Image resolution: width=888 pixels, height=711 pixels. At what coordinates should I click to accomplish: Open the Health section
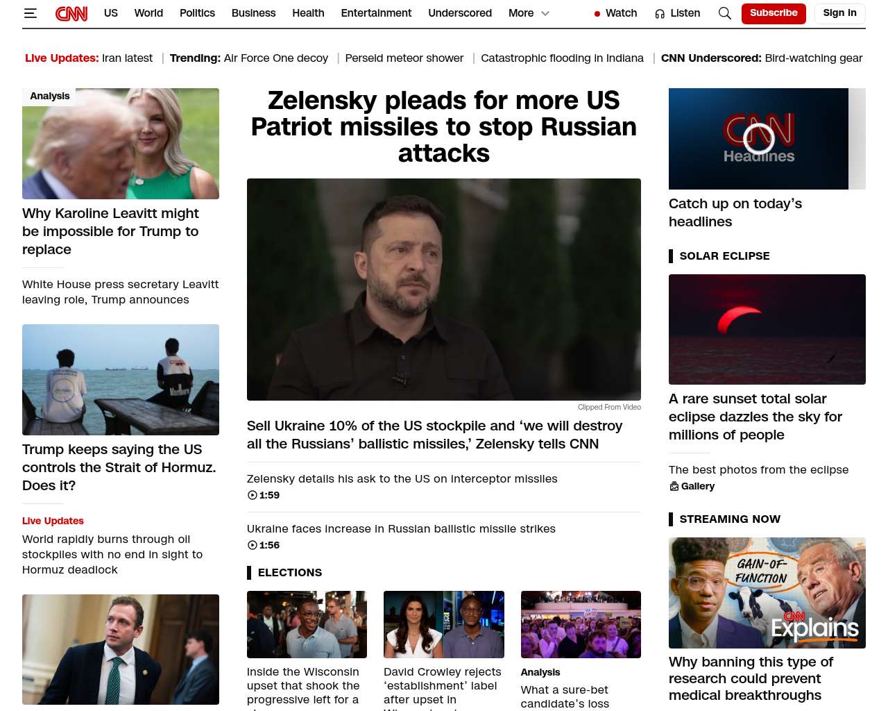pyautogui.click(x=308, y=13)
